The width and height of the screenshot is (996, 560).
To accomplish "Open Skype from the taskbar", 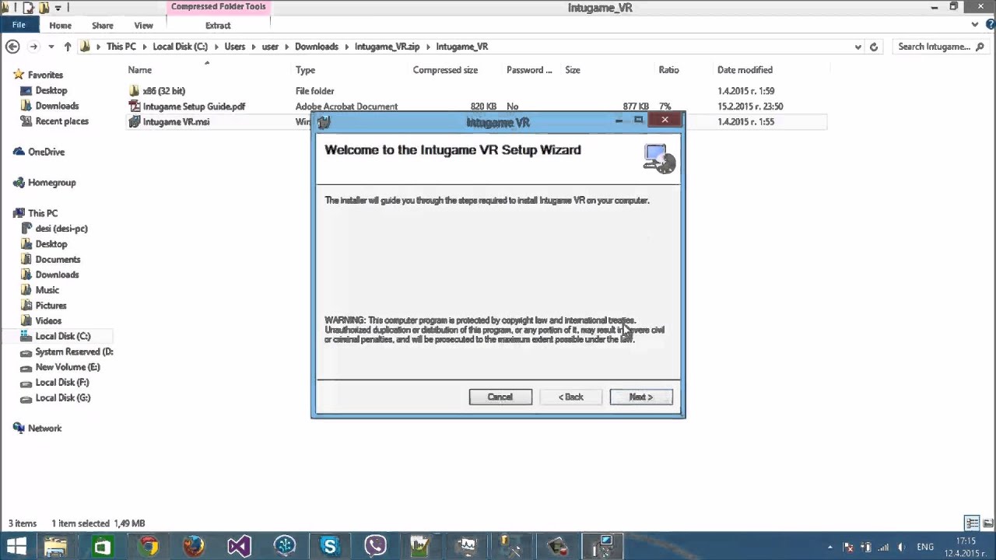I will coord(330,547).
